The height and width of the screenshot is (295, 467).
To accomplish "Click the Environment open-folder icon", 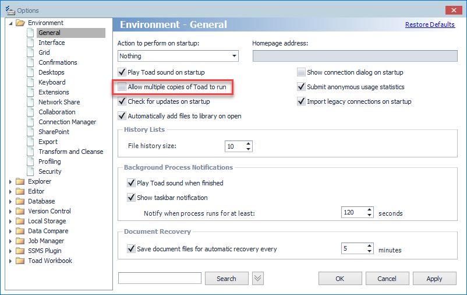I will pos(20,23).
